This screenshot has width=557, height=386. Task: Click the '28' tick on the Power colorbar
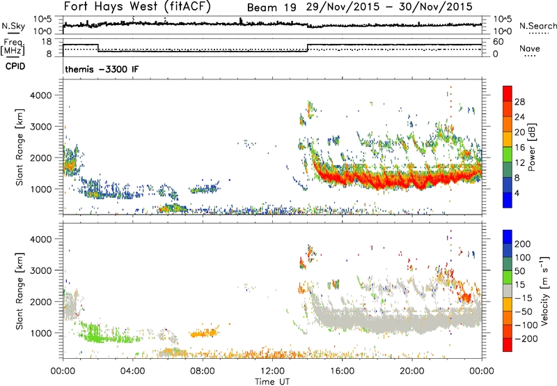coord(519,102)
